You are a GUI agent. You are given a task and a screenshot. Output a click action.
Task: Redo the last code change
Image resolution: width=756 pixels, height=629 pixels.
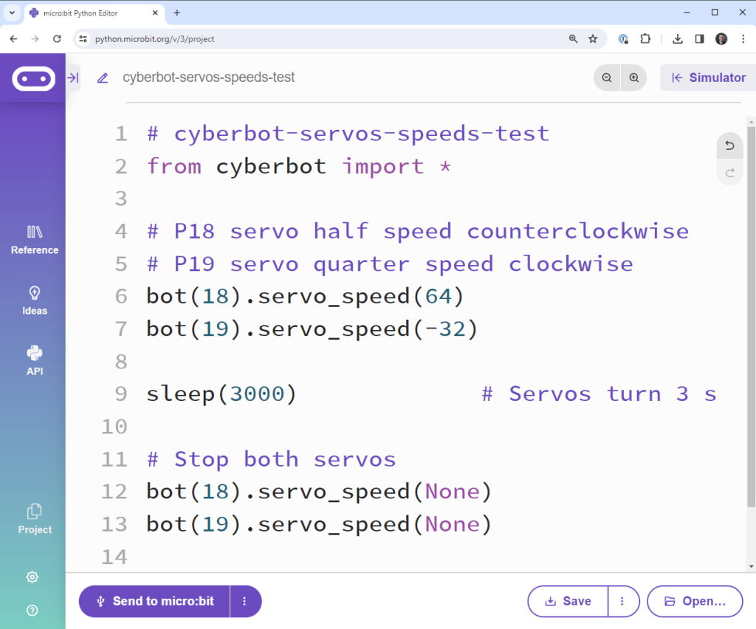click(729, 172)
